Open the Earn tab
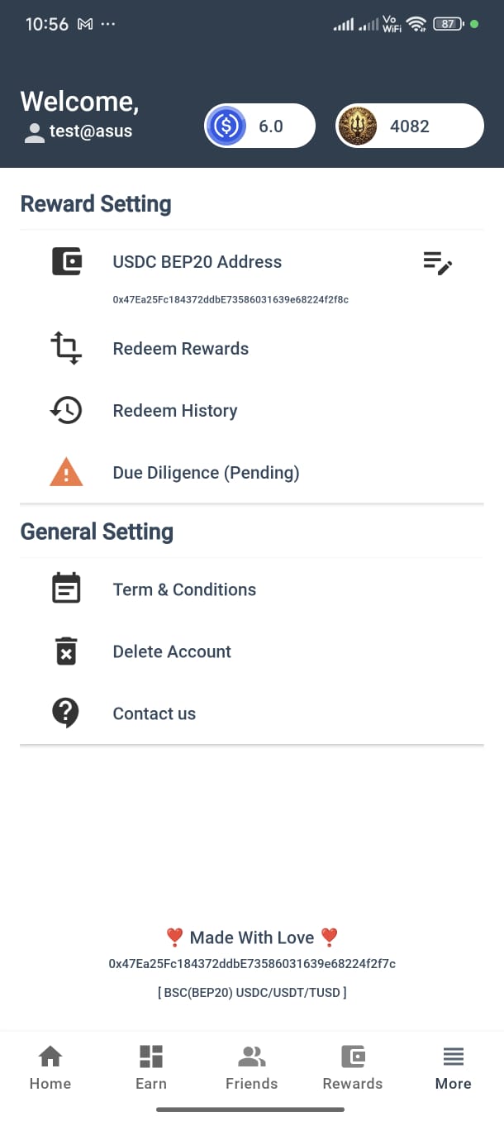The width and height of the screenshot is (504, 1121). point(151,1066)
